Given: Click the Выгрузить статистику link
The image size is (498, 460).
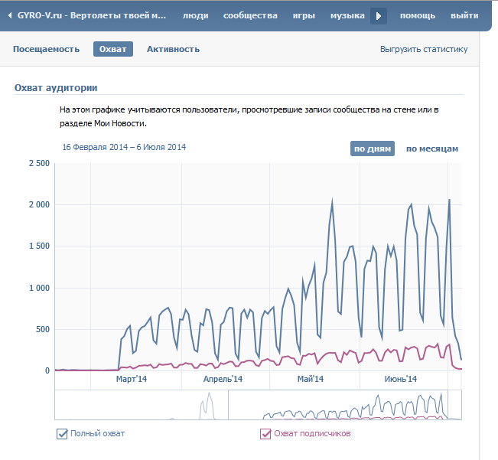Looking at the screenshot, I should tap(423, 49).
